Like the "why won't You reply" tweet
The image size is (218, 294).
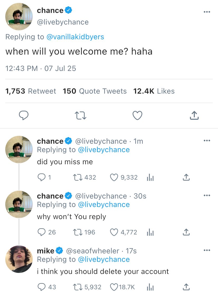pos(114,232)
